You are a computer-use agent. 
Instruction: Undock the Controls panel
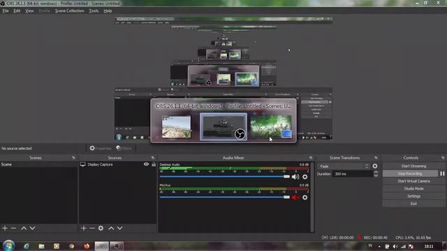[x=443, y=158]
